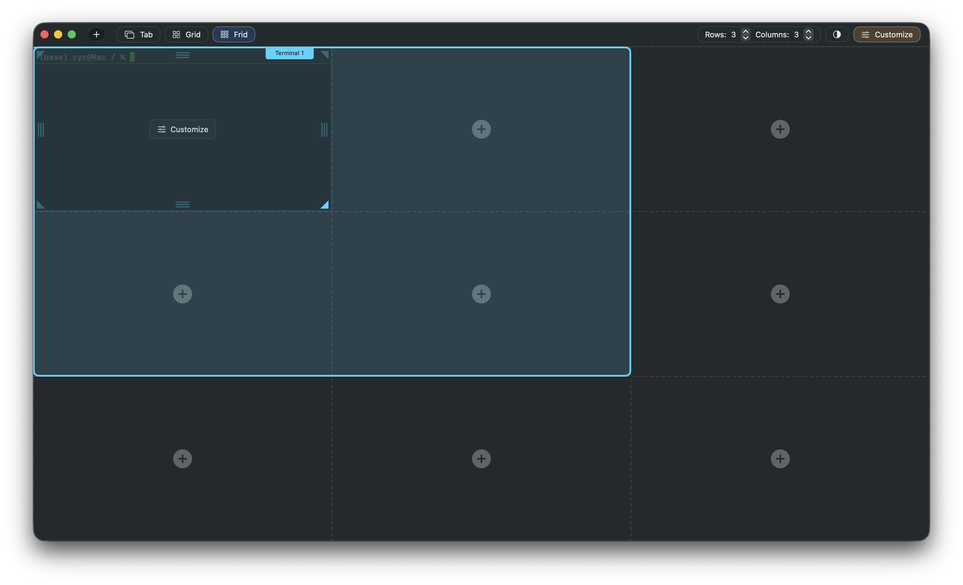Screen dimensions: 963x585
Task: Decrease the Rows value with the stepper
Action: pyautogui.click(x=746, y=38)
